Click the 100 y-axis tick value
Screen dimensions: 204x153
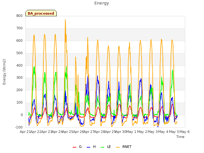pyautogui.click(x=19, y=103)
